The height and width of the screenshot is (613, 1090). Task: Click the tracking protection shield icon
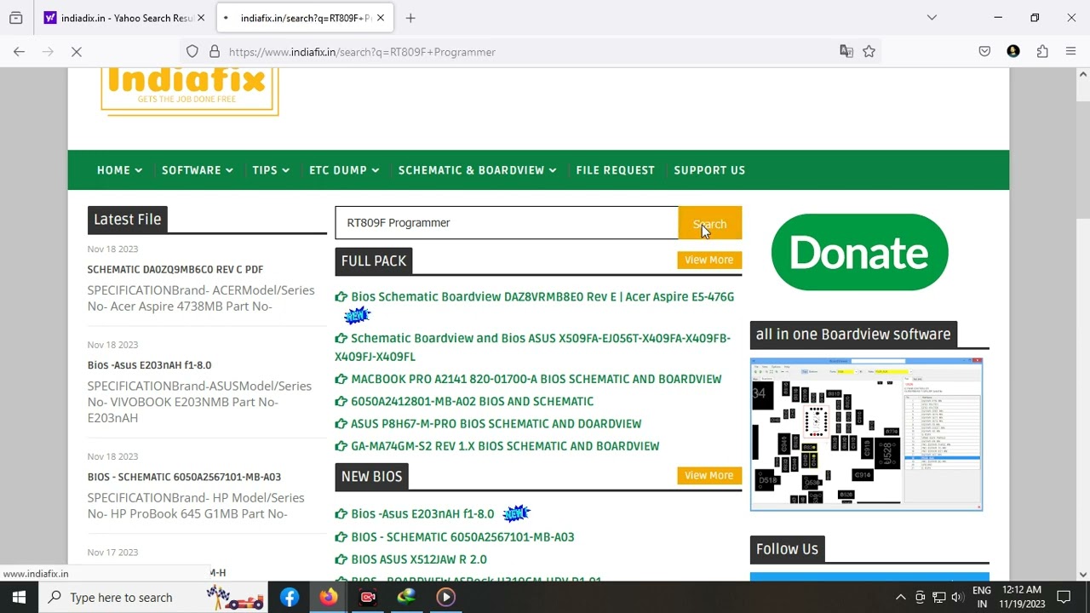point(192,52)
